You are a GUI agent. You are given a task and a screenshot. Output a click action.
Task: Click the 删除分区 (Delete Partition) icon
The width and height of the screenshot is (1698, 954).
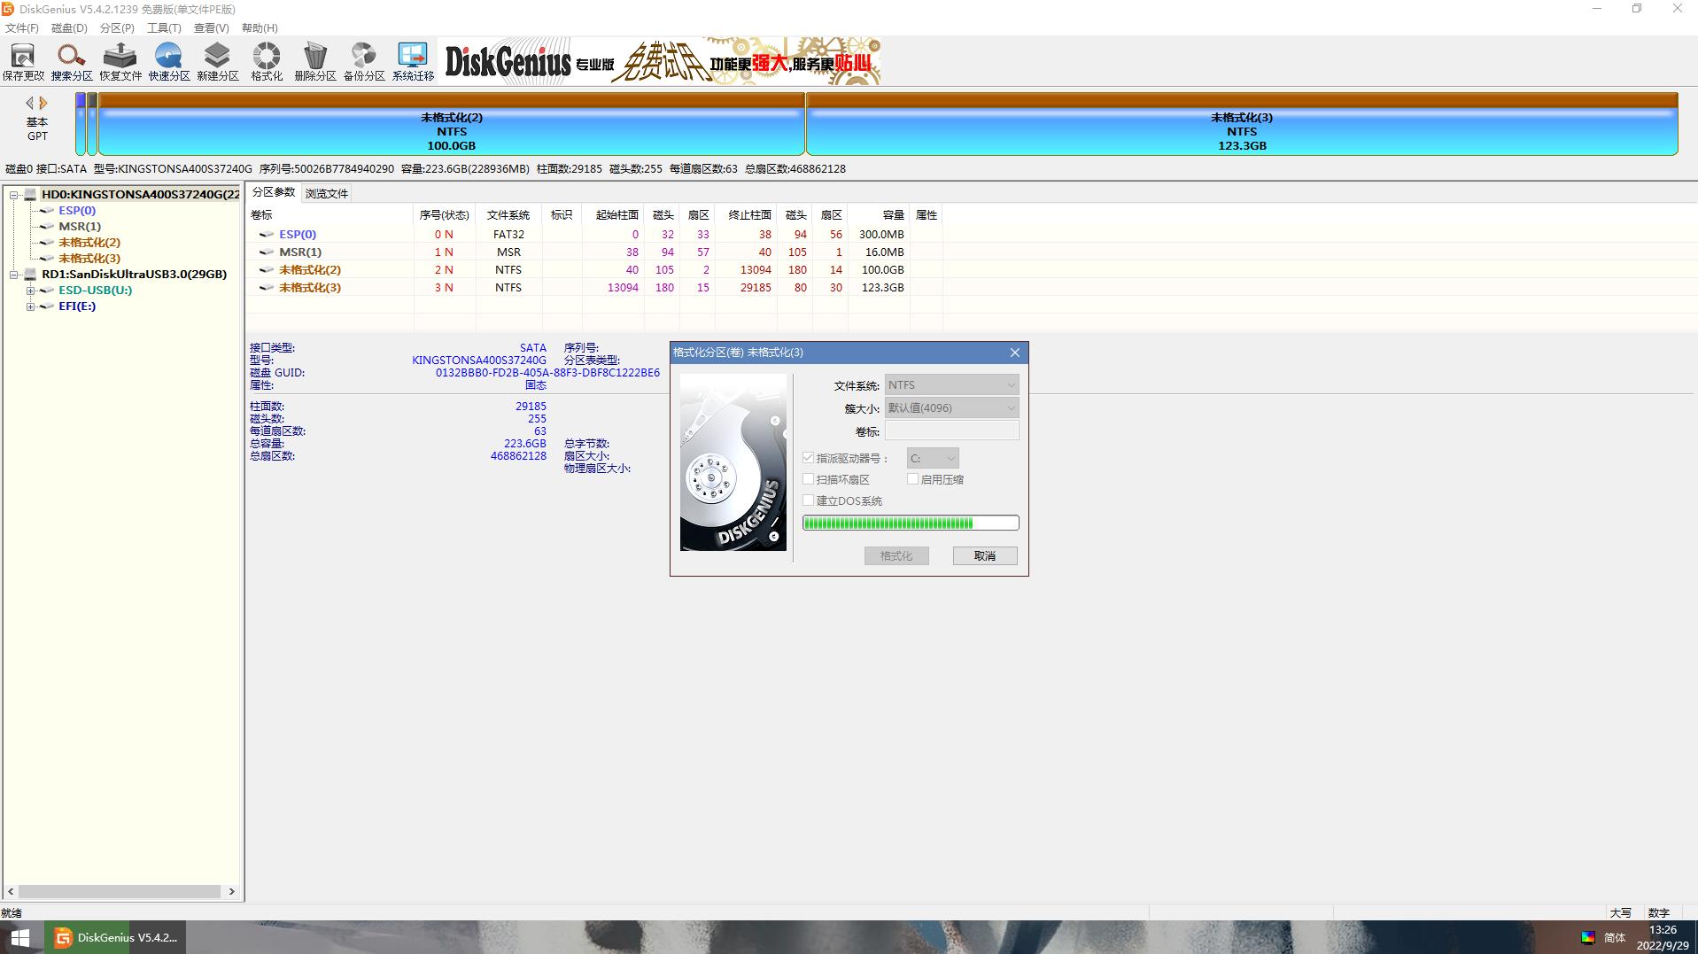pyautogui.click(x=315, y=62)
